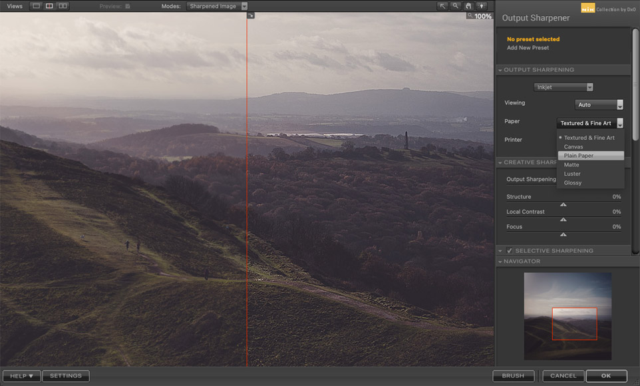Activate the zoom magnifier tool
The image size is (640, 386).
[x=456, y=6]
